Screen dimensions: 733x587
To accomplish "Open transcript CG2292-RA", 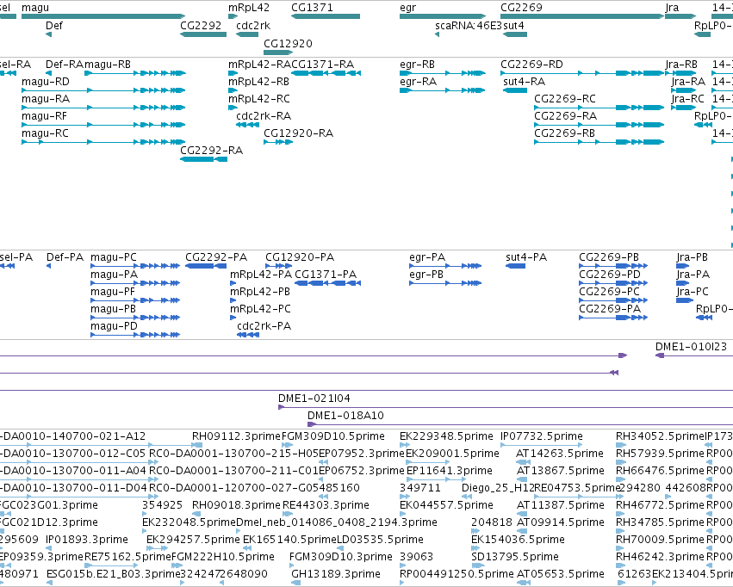I will pos(211,151).
